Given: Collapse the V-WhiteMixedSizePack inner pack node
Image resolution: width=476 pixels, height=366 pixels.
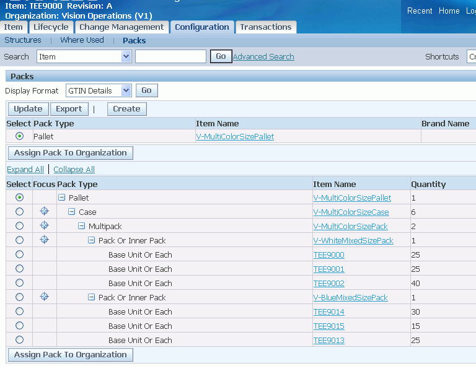Looking at the screenshot, I should tap(91, 240).
